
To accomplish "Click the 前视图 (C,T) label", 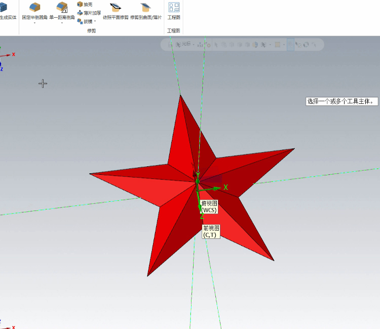I will tap(210, 232).
